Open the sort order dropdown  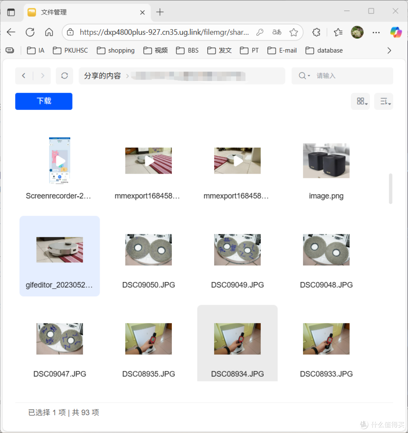pyautogui.click(x=383, y=101)
